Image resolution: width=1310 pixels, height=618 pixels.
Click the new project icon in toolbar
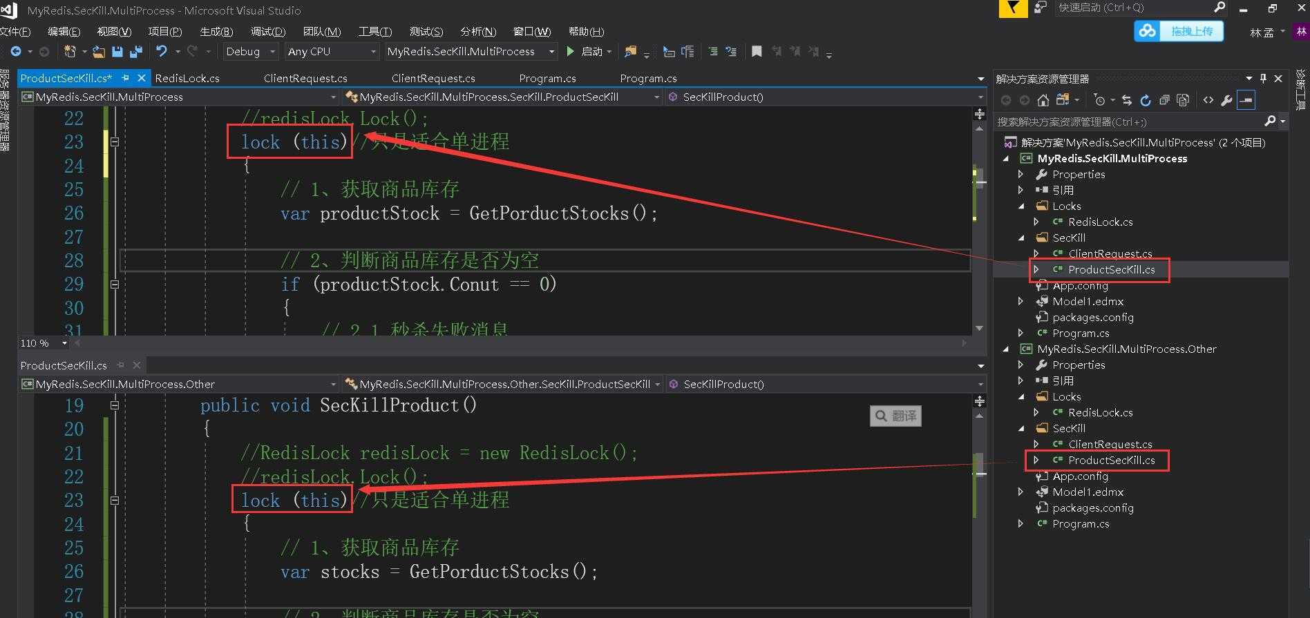[x=70, y=51]
